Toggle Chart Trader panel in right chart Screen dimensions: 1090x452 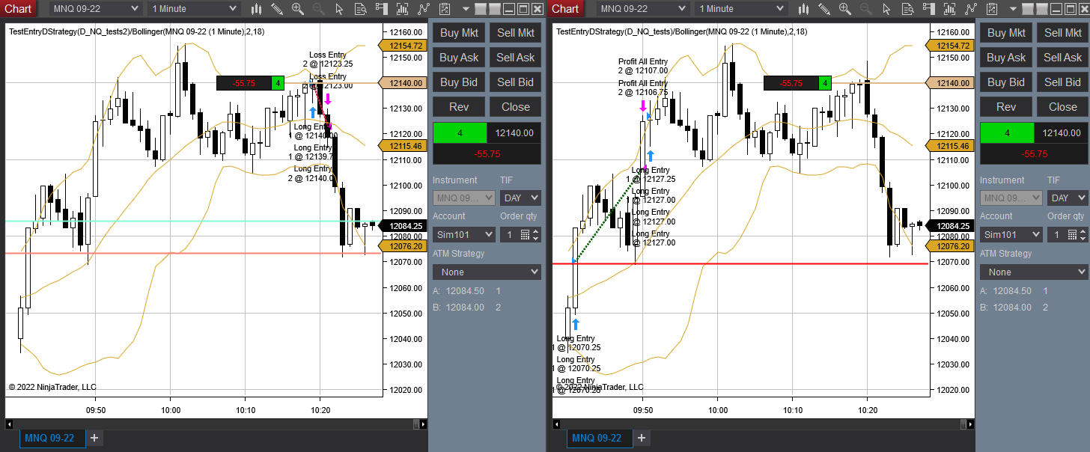point(929,9)
